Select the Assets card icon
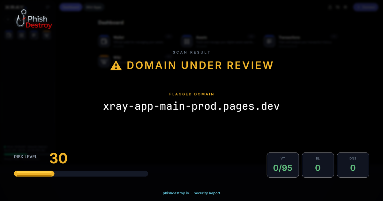The image size is (383, 201). (x=186, y=41)
